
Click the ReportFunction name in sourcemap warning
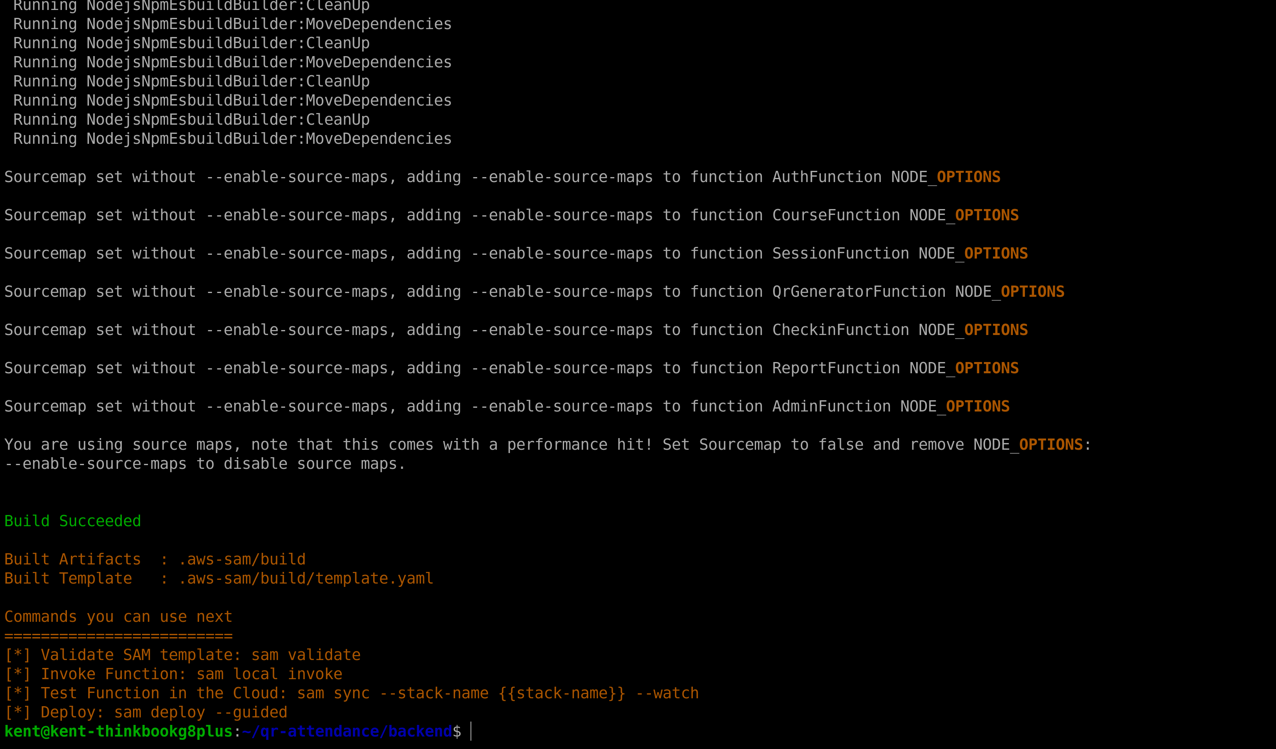coord(836,368)
